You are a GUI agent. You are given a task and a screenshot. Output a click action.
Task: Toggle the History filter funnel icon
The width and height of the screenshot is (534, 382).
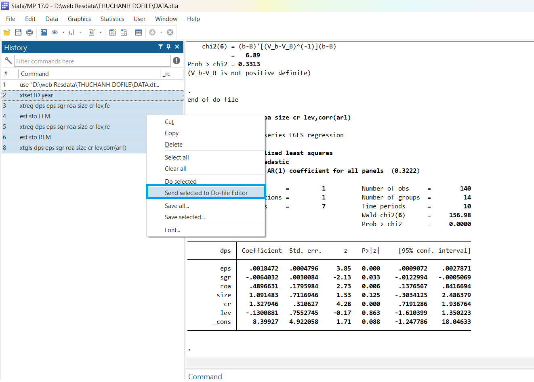pyautogui.click(x=160, y=47)
